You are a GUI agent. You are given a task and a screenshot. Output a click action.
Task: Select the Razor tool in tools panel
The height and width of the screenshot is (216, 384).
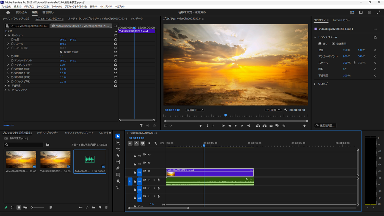click(118, 155)
